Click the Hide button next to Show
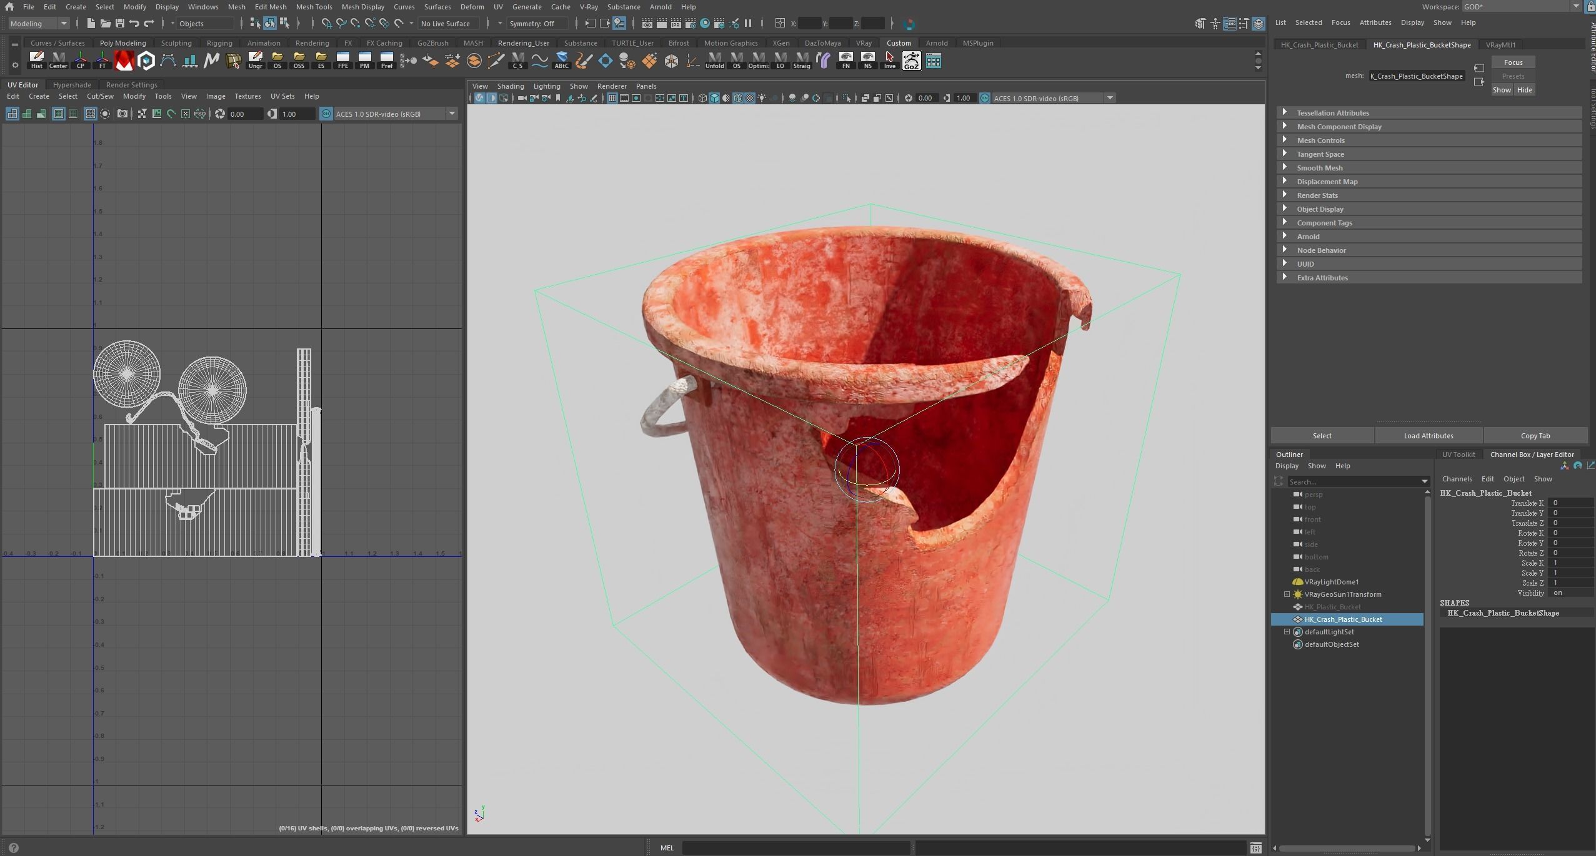 point(1524,90)
